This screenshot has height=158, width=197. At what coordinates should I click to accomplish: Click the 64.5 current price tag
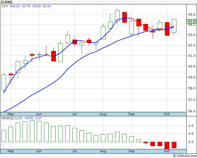191,21
